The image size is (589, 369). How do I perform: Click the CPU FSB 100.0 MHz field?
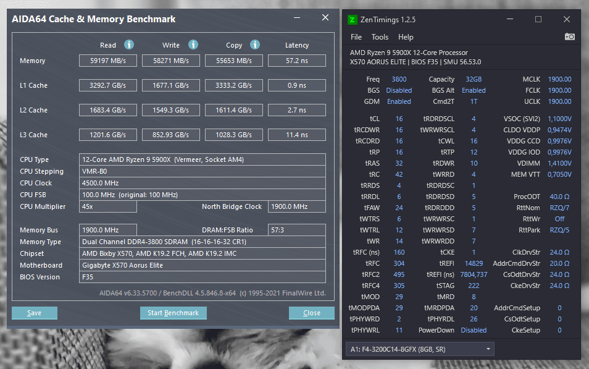(202, 195)
